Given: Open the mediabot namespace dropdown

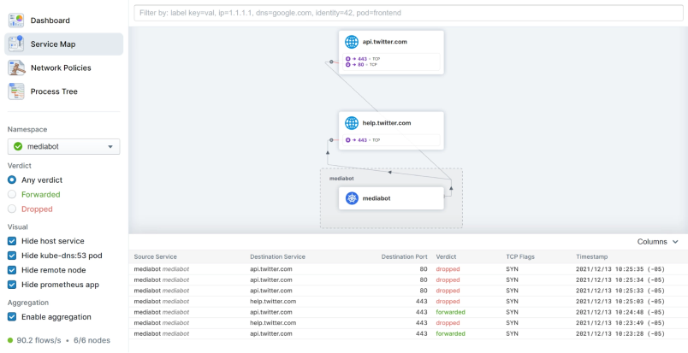Looking at the screenshot, I should [x=63, y=146].
